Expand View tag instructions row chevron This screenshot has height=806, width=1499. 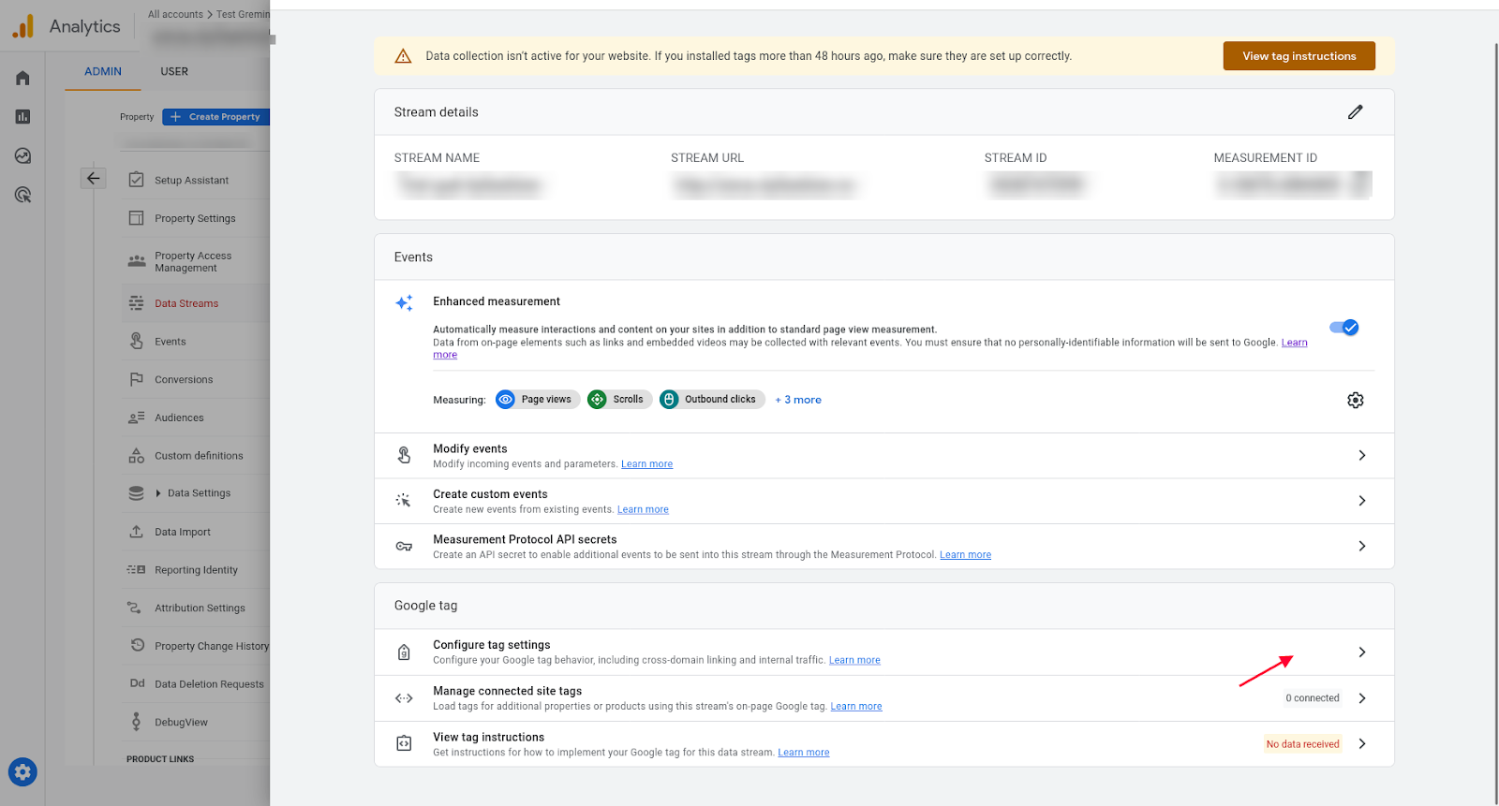pos(1362,743)
